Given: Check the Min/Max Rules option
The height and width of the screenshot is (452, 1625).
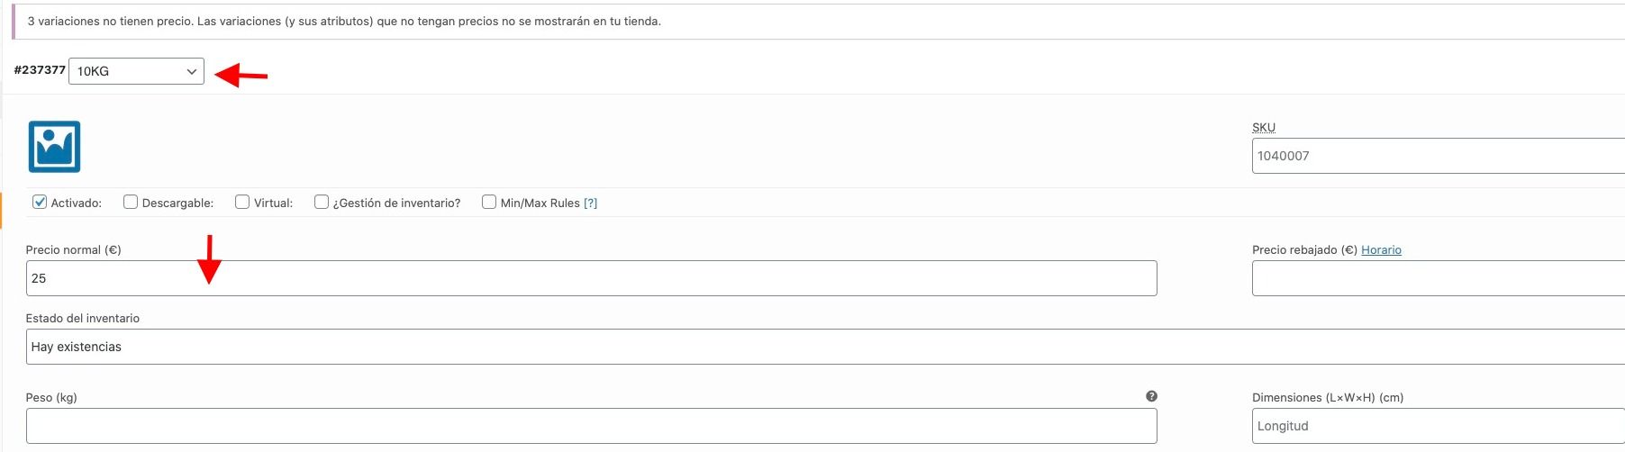Looking at the screenshot, I should point(489,202).
